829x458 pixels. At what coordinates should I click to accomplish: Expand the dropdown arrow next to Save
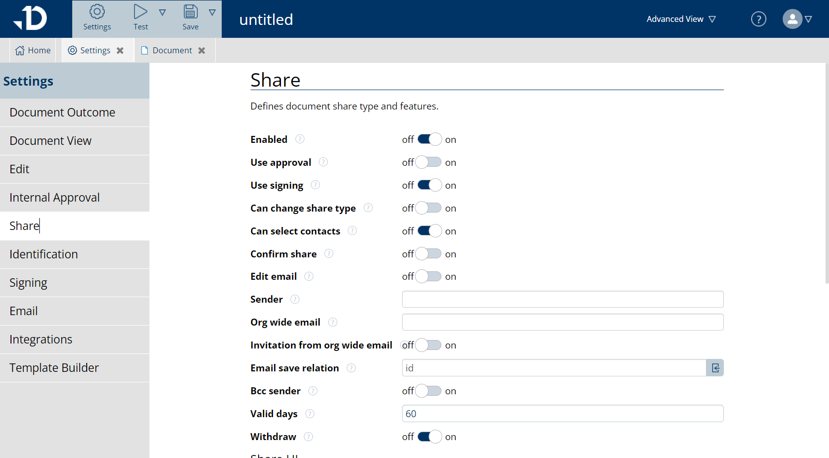[x=213, y=12]
